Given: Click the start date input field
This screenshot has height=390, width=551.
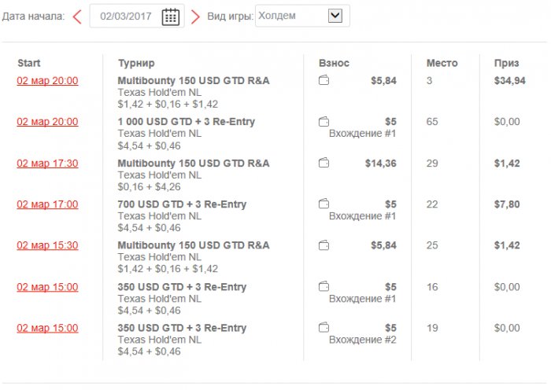Looking at the screenshot, I should click(126, 16).
